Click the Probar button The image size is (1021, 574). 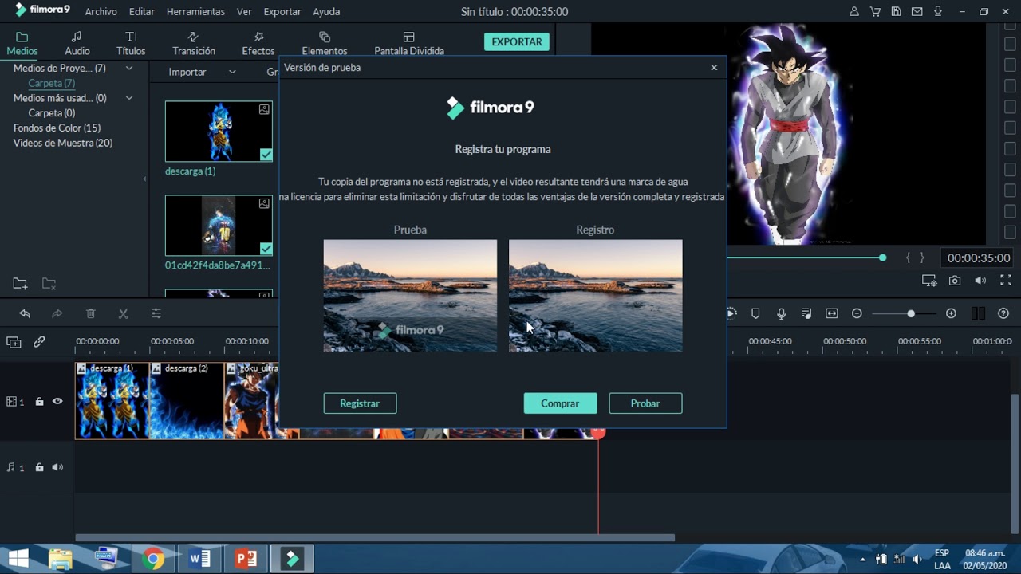pos(645,403)
